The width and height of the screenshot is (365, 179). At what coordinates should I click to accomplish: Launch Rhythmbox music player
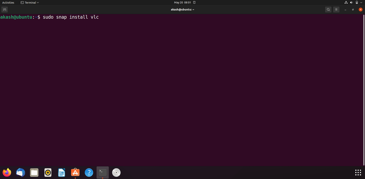tap(48, 173)
